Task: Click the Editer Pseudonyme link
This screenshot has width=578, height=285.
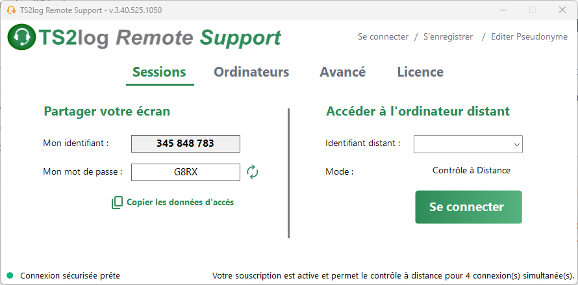Action: pyautogui.click(x=529, y=37)
